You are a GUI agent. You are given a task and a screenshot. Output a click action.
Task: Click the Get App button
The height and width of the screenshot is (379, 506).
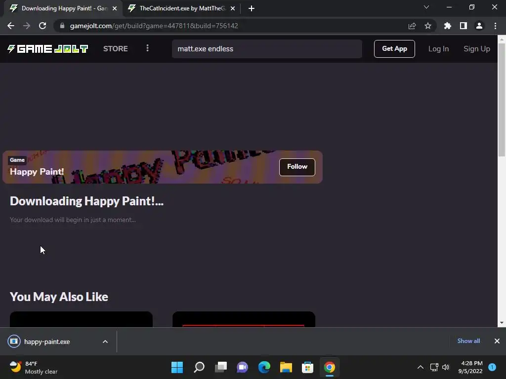pyautogui.click(x=394, y=49)
